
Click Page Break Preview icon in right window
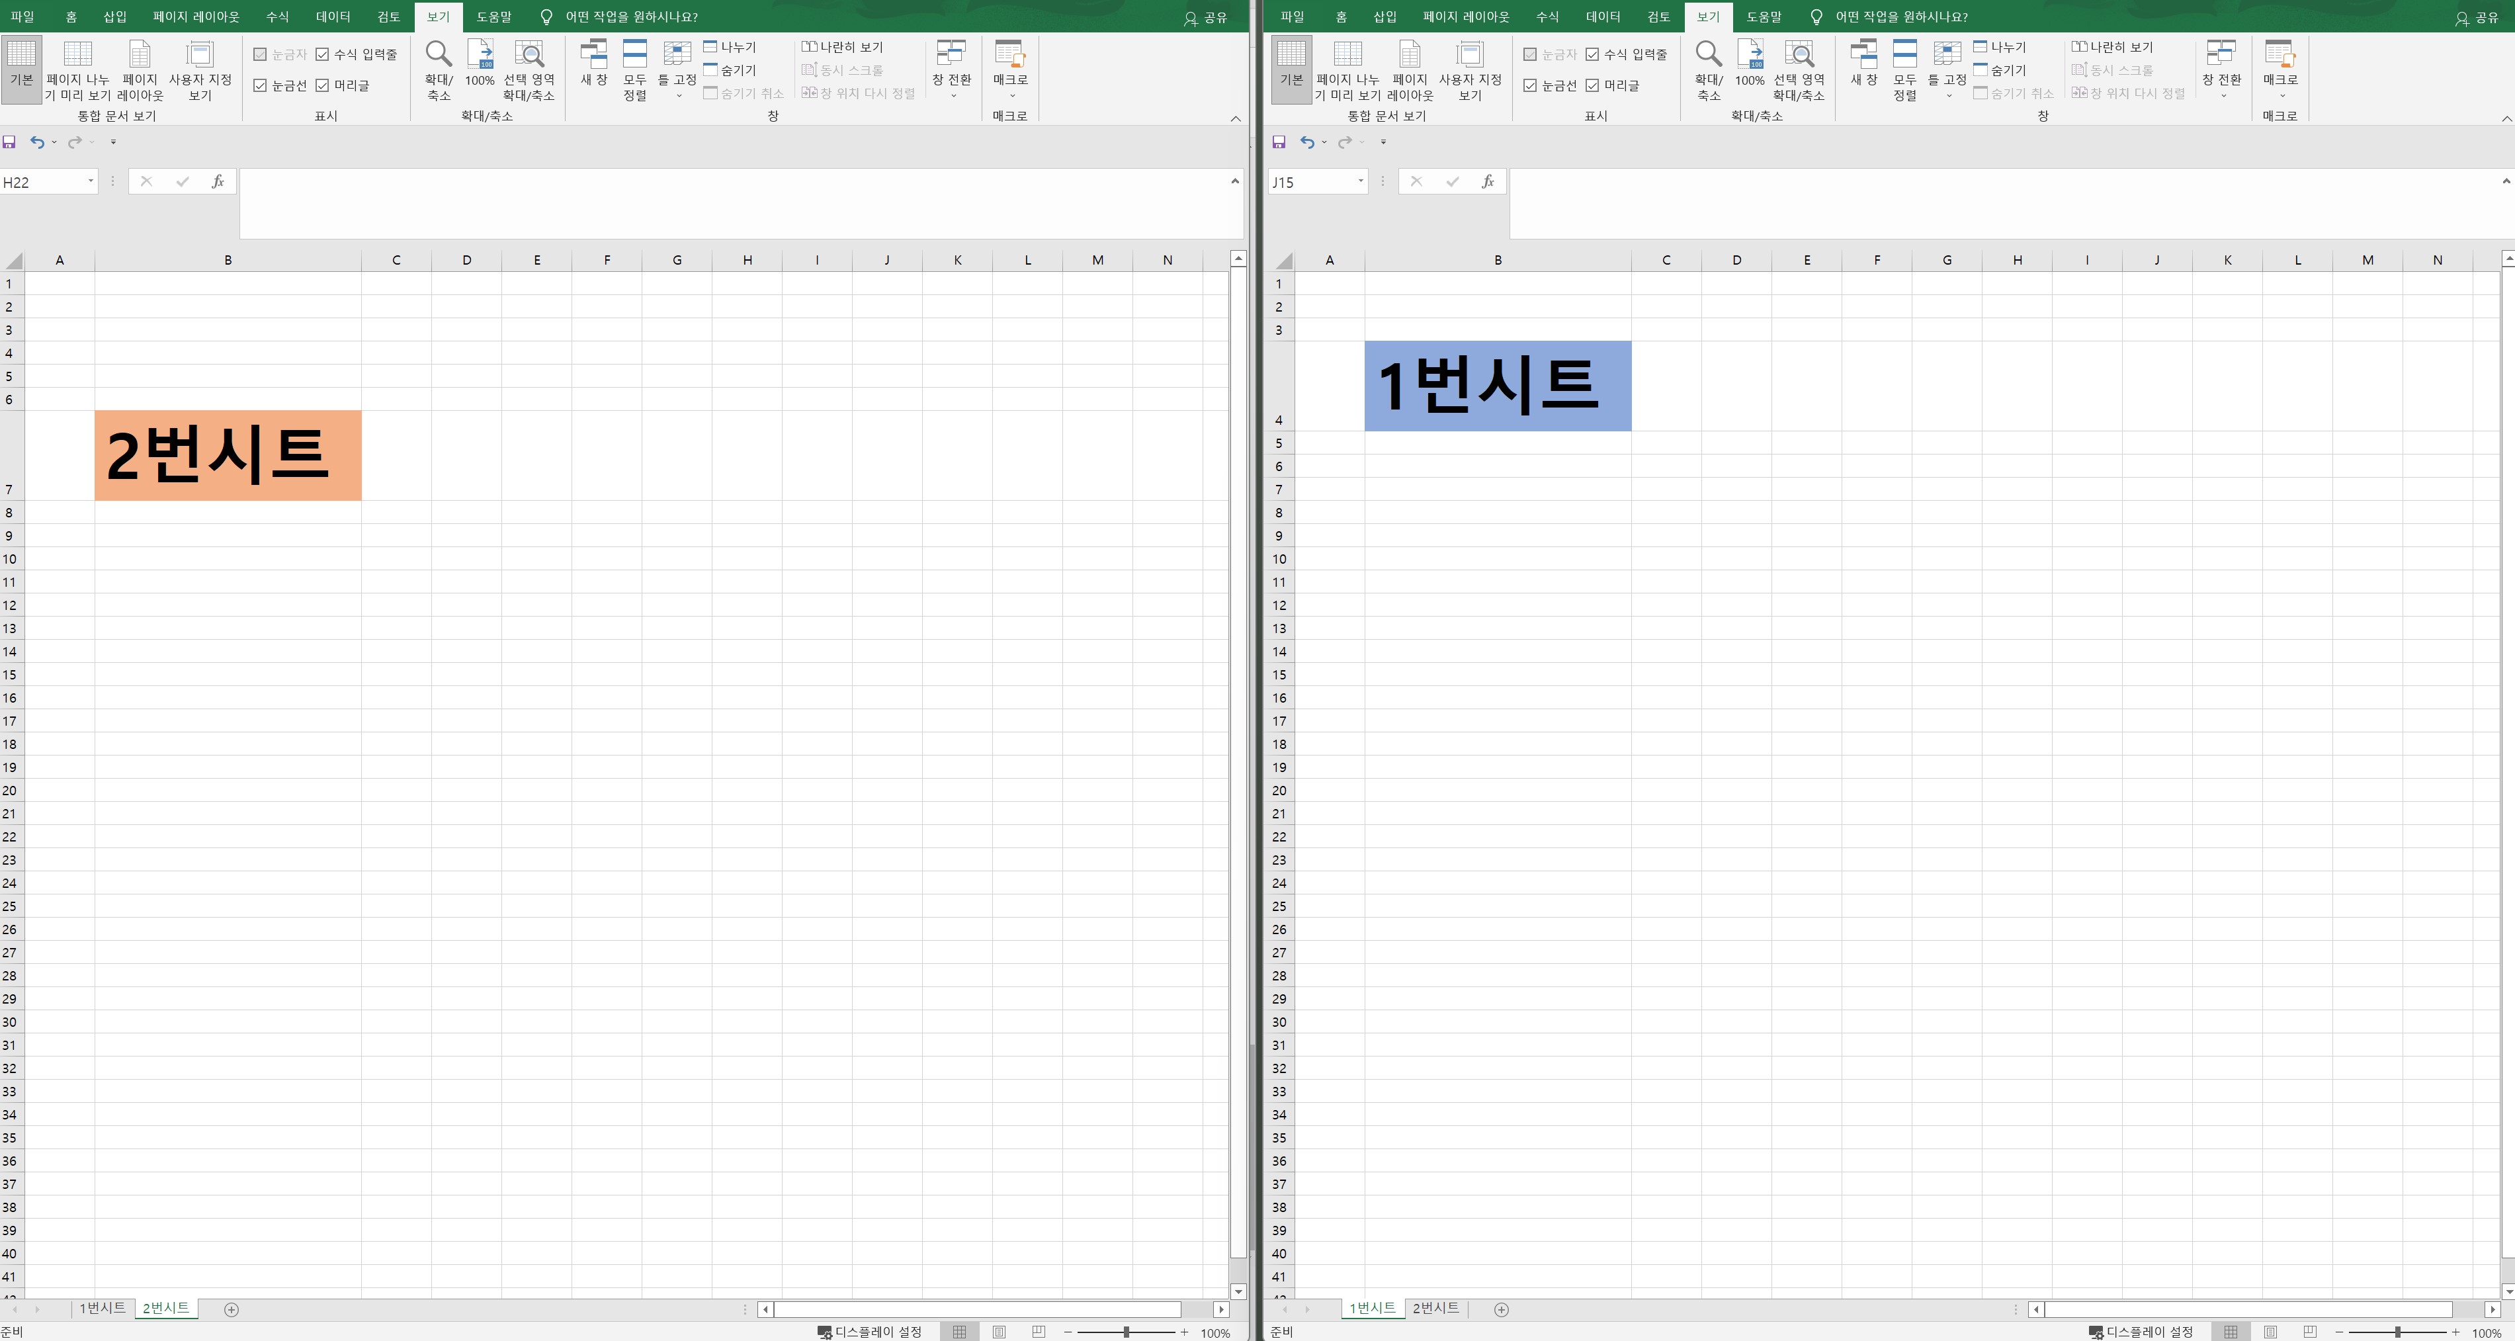click(x=1347, y=55)
